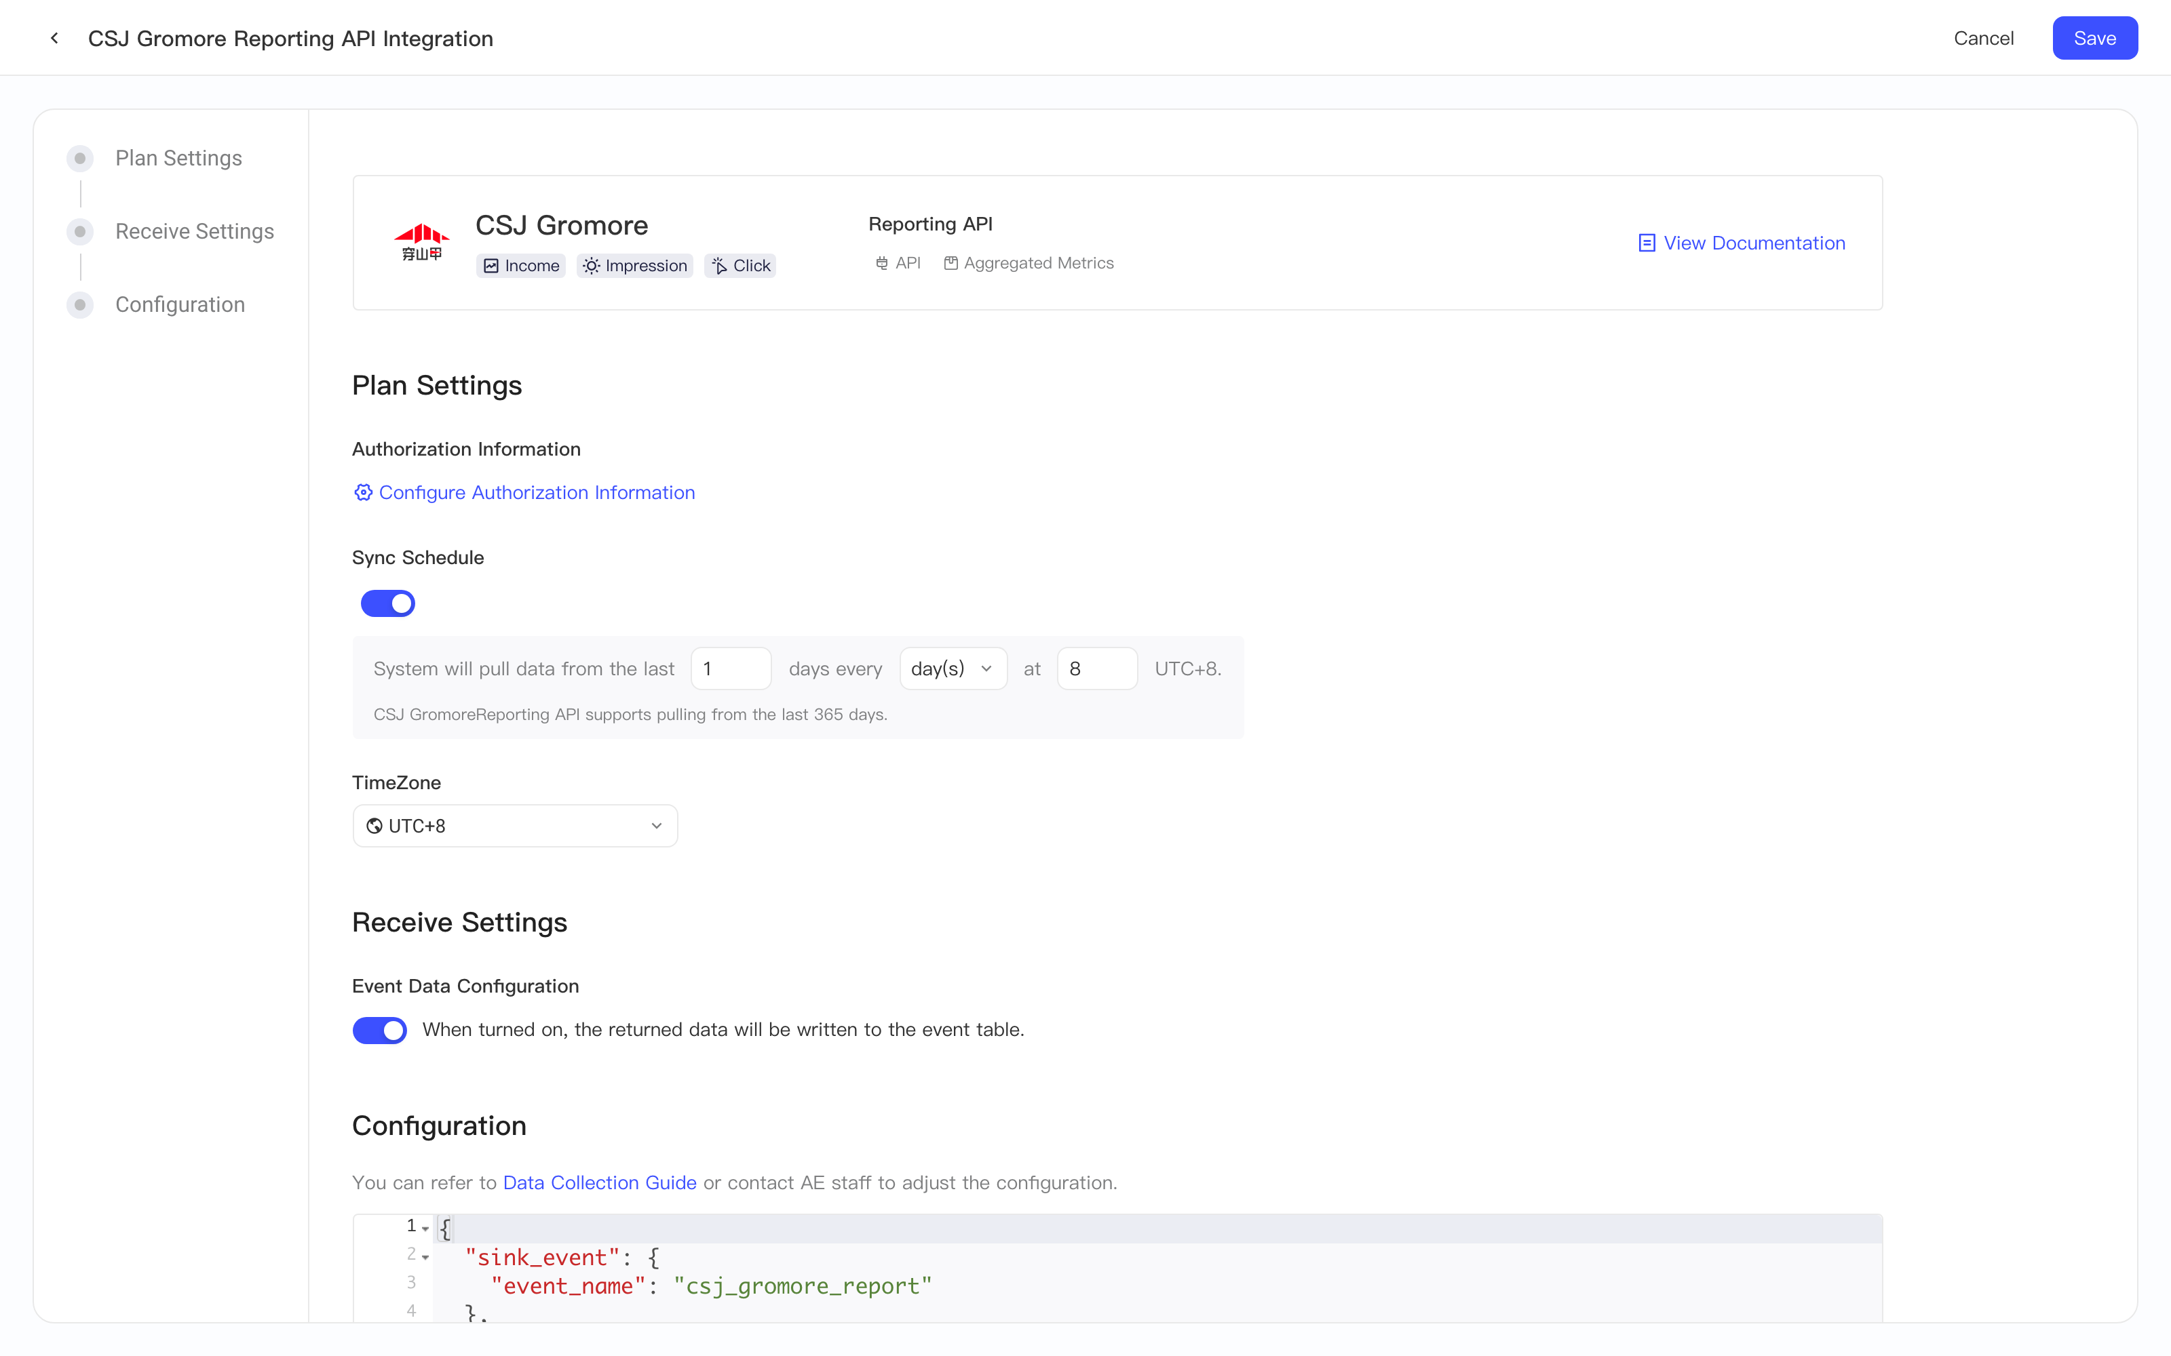Click the Impression tag icon

[591, 266]
